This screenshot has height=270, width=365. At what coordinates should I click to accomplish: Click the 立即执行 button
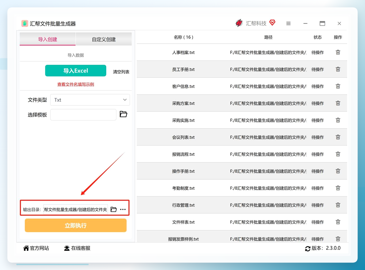(76, 225)
